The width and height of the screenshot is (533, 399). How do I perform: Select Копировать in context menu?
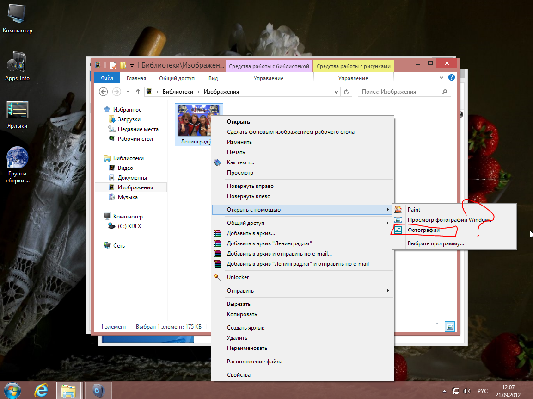pyautogui.click(x=302, y=314)
